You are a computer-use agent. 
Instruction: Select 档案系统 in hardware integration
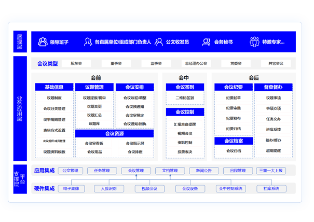coord(271,189)
